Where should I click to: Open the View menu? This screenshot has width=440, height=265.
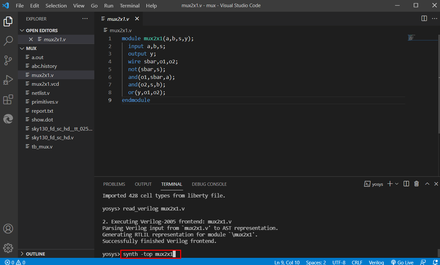point(79,6)
